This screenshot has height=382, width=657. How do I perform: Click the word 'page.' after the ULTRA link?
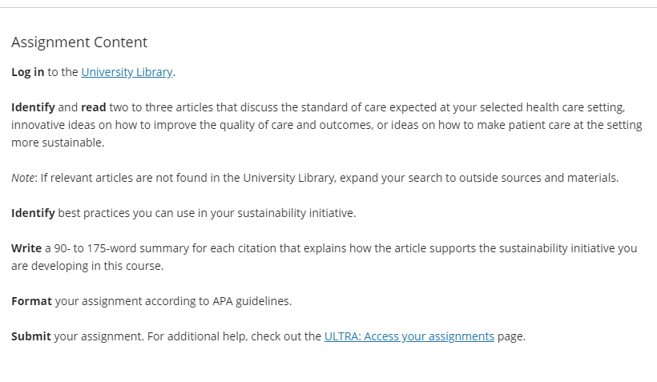click(x=511, y=336)
